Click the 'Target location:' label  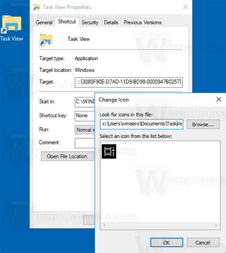point(56,70)
